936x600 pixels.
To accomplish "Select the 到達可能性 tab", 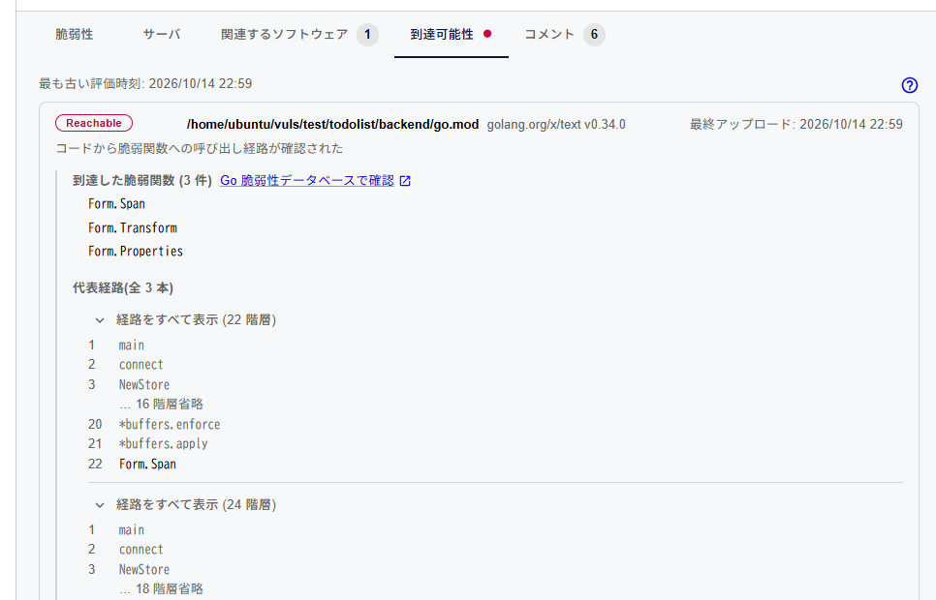I will 442,35.
